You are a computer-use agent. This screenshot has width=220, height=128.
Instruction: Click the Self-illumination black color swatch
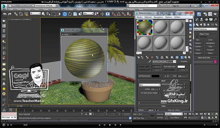[x=155, y=76]
